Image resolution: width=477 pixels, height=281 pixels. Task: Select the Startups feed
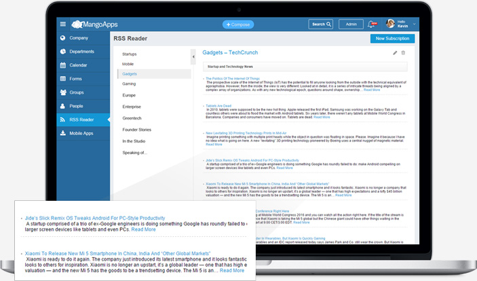[130, 54]
